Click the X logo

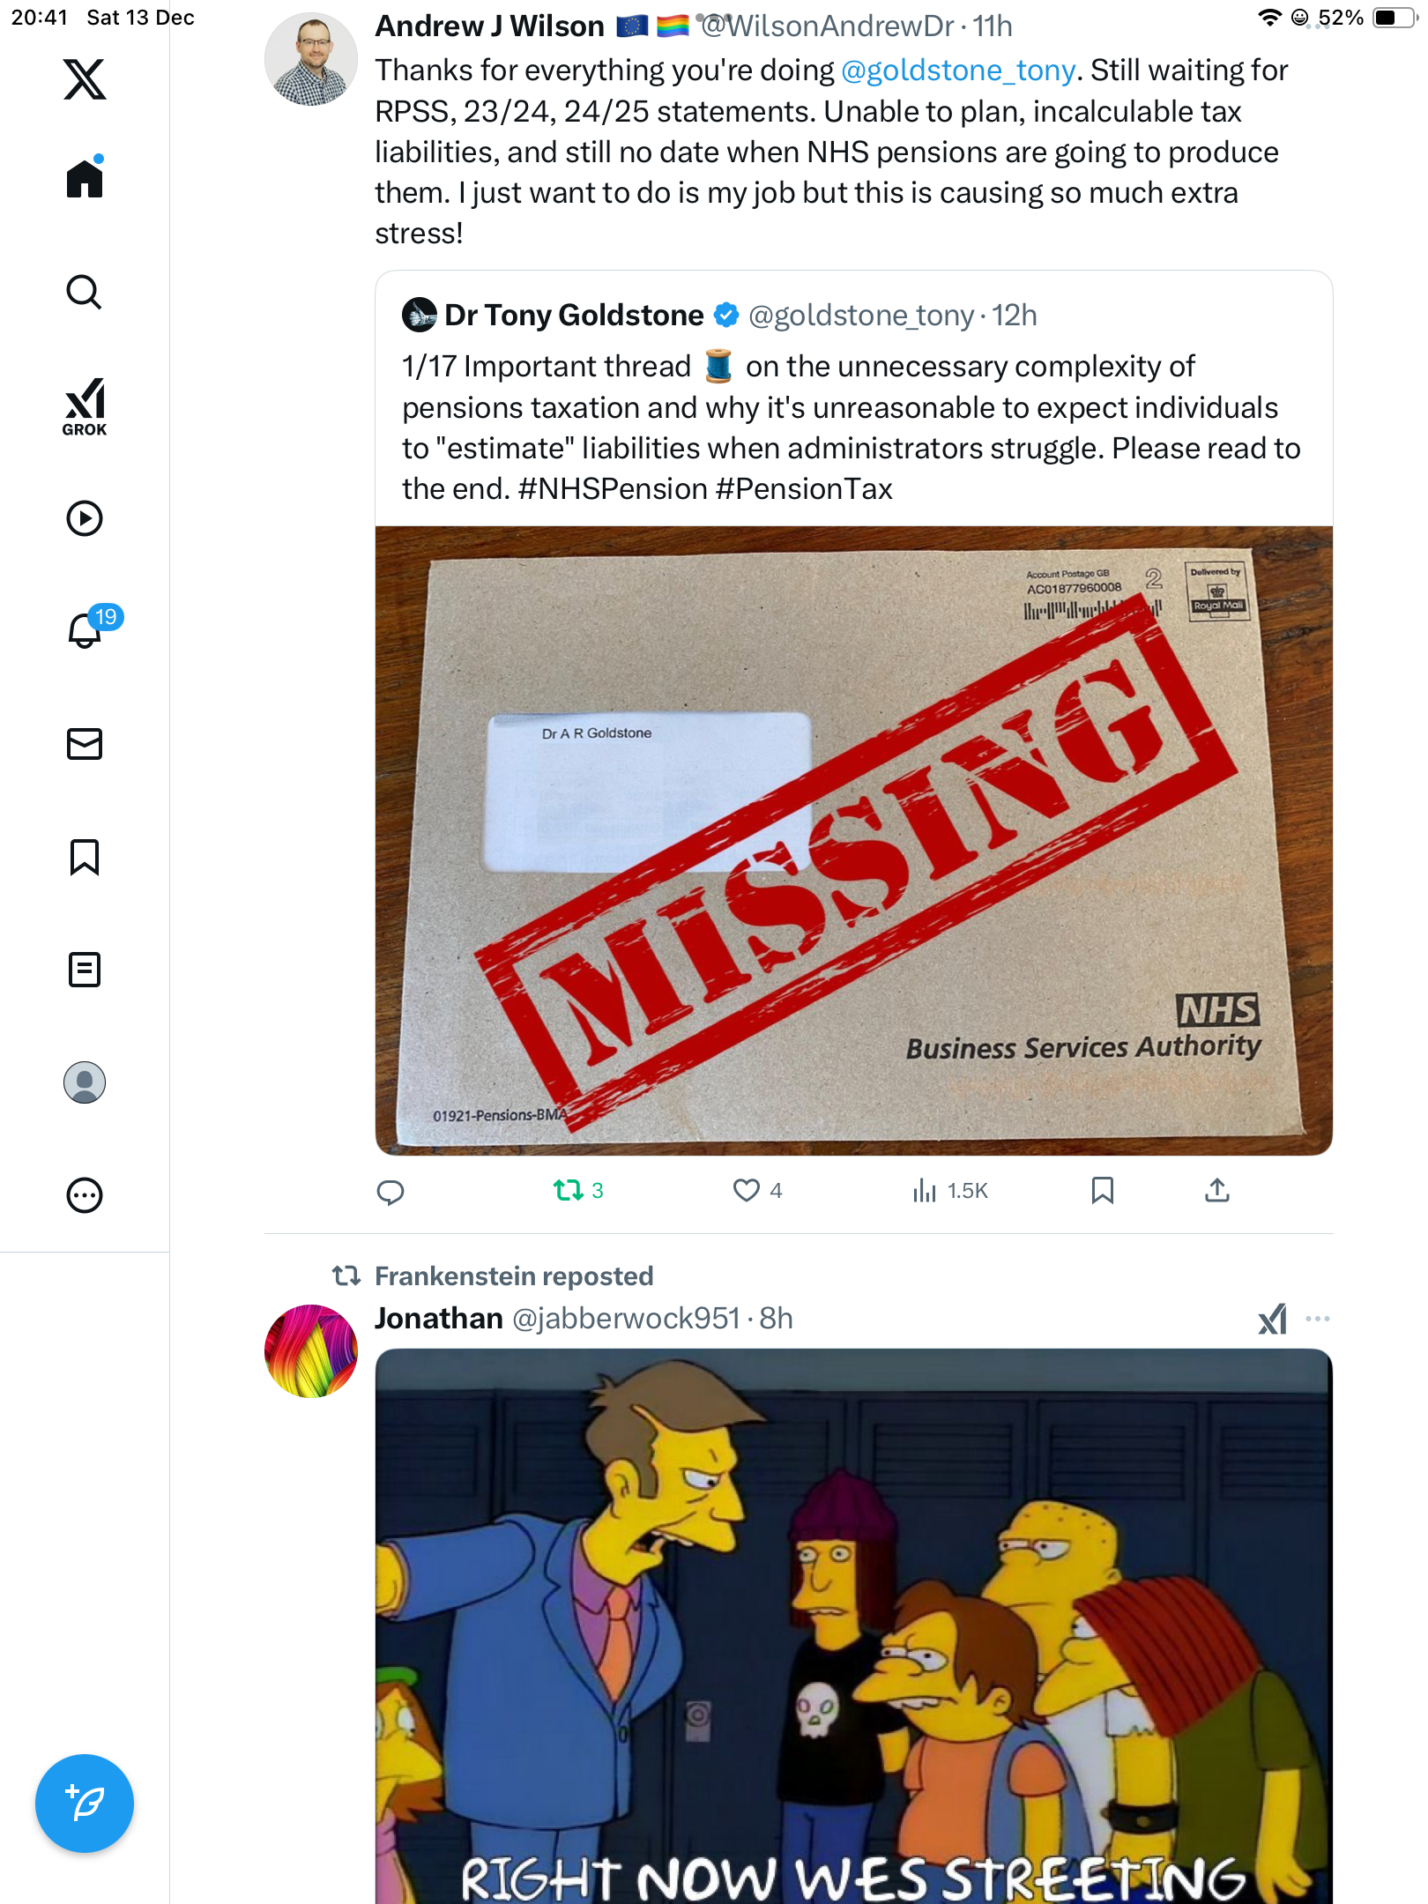coord(85,79)
